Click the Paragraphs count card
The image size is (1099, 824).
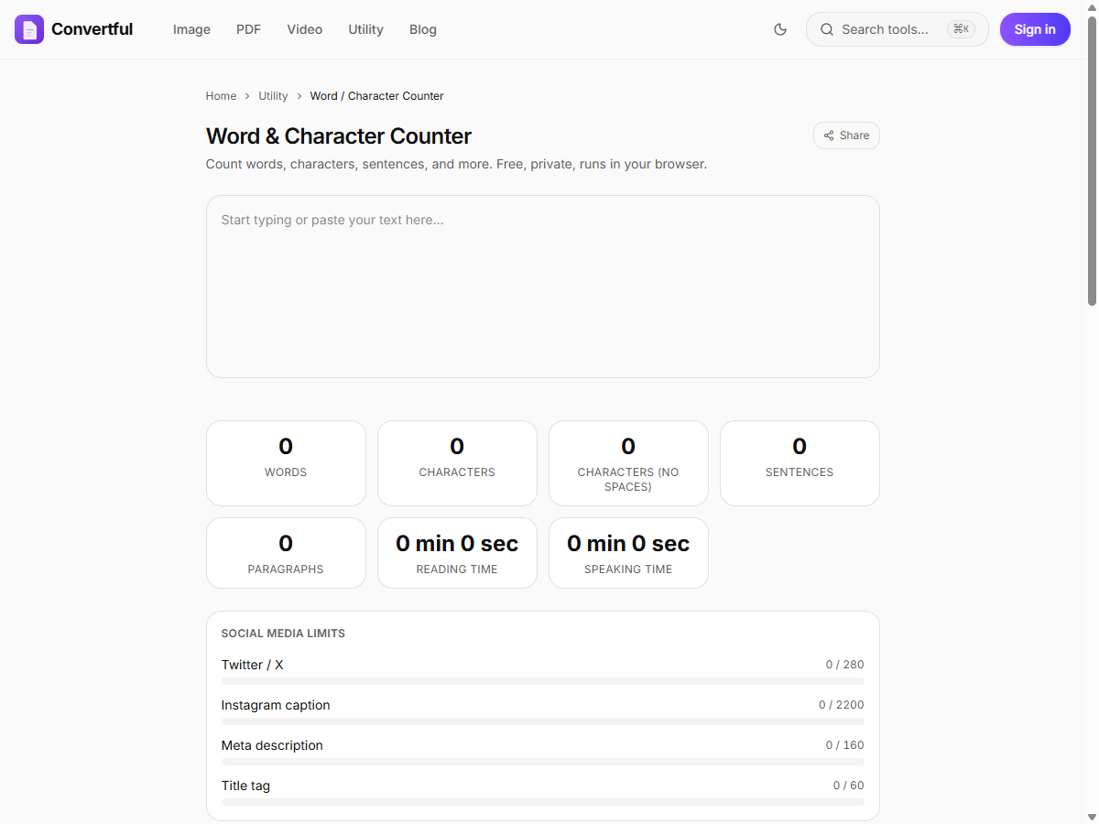[x=286, y=553]
